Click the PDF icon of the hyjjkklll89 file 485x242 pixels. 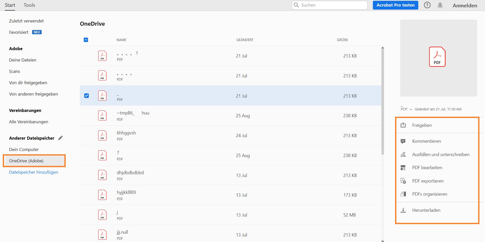(x=102, y=195)
